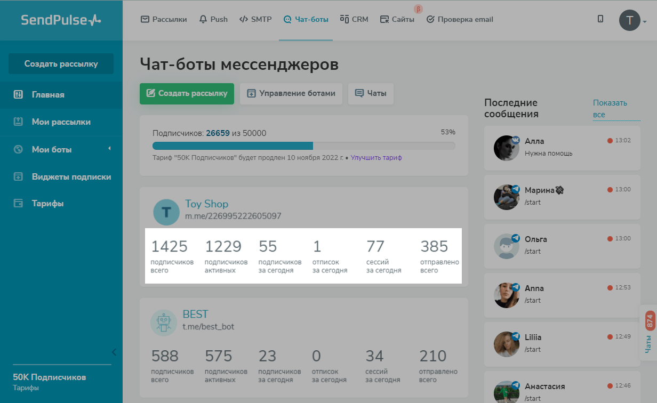Image resolution: width=657 pixels, height=403 pixels.
Task: Click the BEST robot avatar icon
Action: point(163,323)
